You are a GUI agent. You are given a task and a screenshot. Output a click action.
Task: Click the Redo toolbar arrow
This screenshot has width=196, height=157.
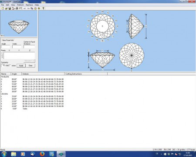tap(28, 8)
